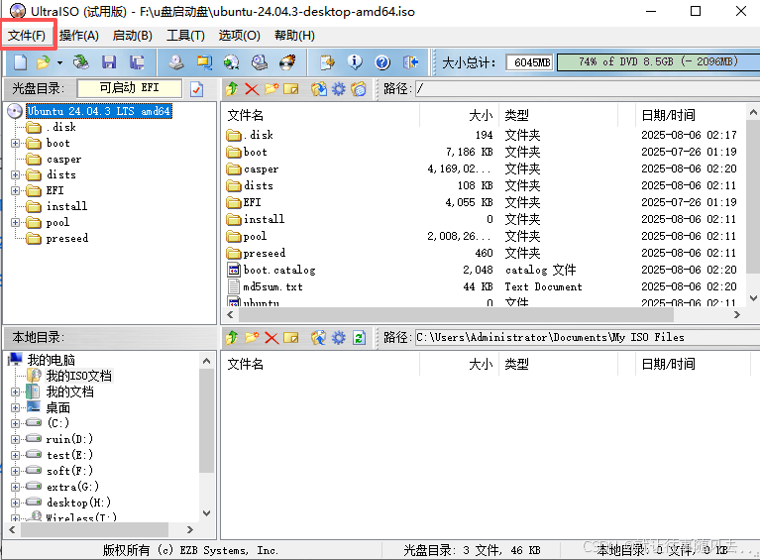Open the 文件(F) menu
This screenshot has width=760, height=560.
click(27, 36)
